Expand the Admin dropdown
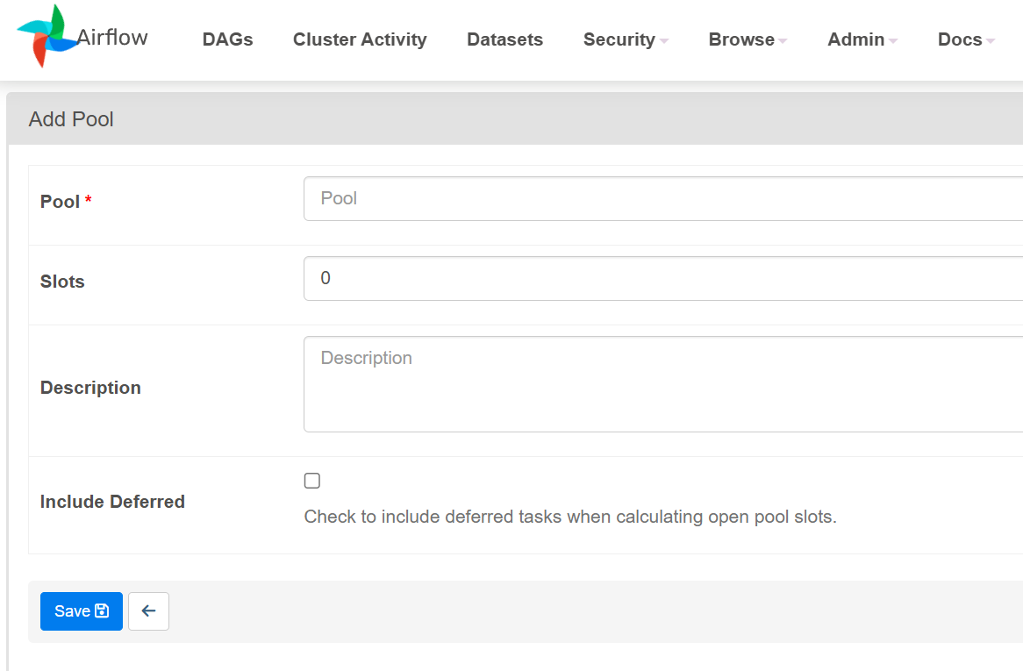 click(x=862, y=39)
